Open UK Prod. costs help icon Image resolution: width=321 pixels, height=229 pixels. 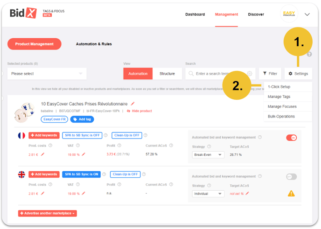(50, 185)
